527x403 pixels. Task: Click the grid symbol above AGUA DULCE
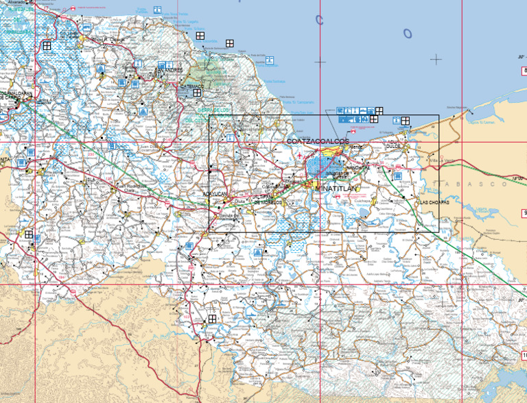pos(406,121)
